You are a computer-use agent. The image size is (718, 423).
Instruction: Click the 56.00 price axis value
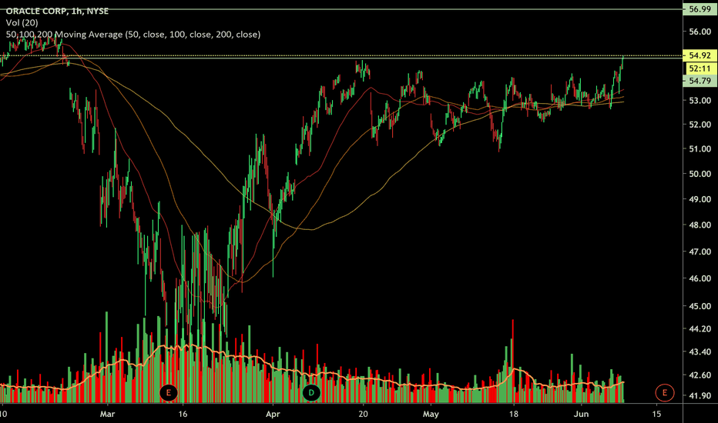point(700,32)
